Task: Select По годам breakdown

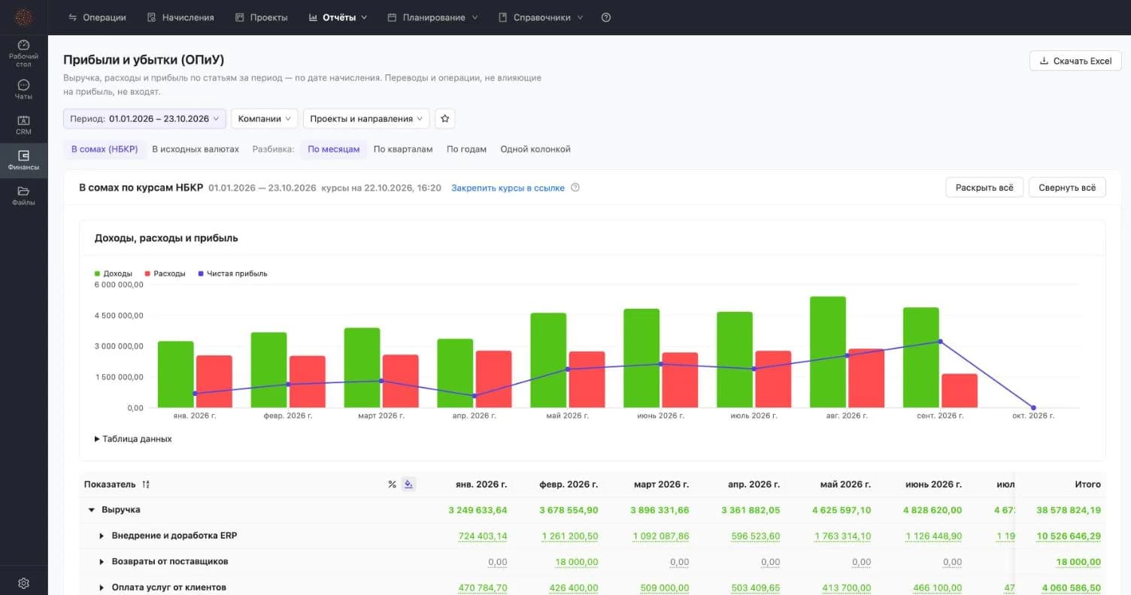Action: click(x=466, y=149)
